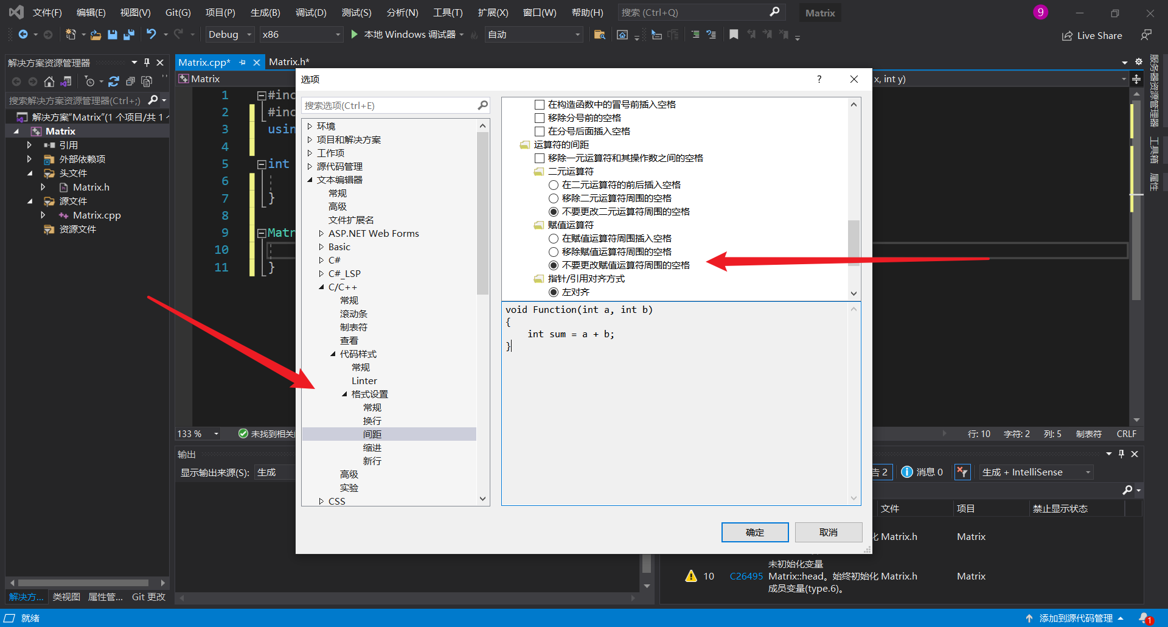Click the notifications bell in the status bar
Screen dimensions: 1168x627
[x=1145, y=618]
